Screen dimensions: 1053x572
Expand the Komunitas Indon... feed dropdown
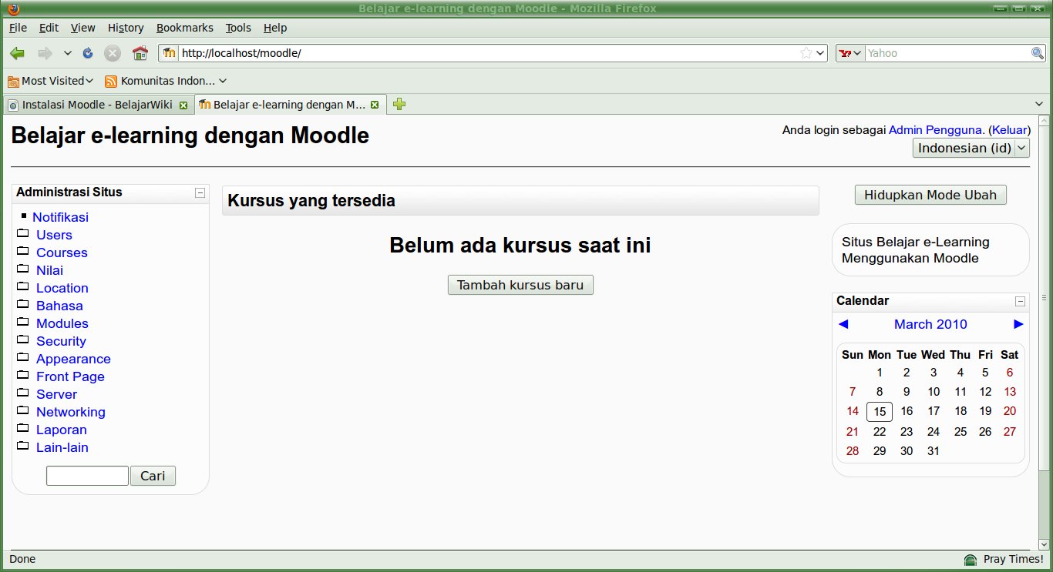223,81
